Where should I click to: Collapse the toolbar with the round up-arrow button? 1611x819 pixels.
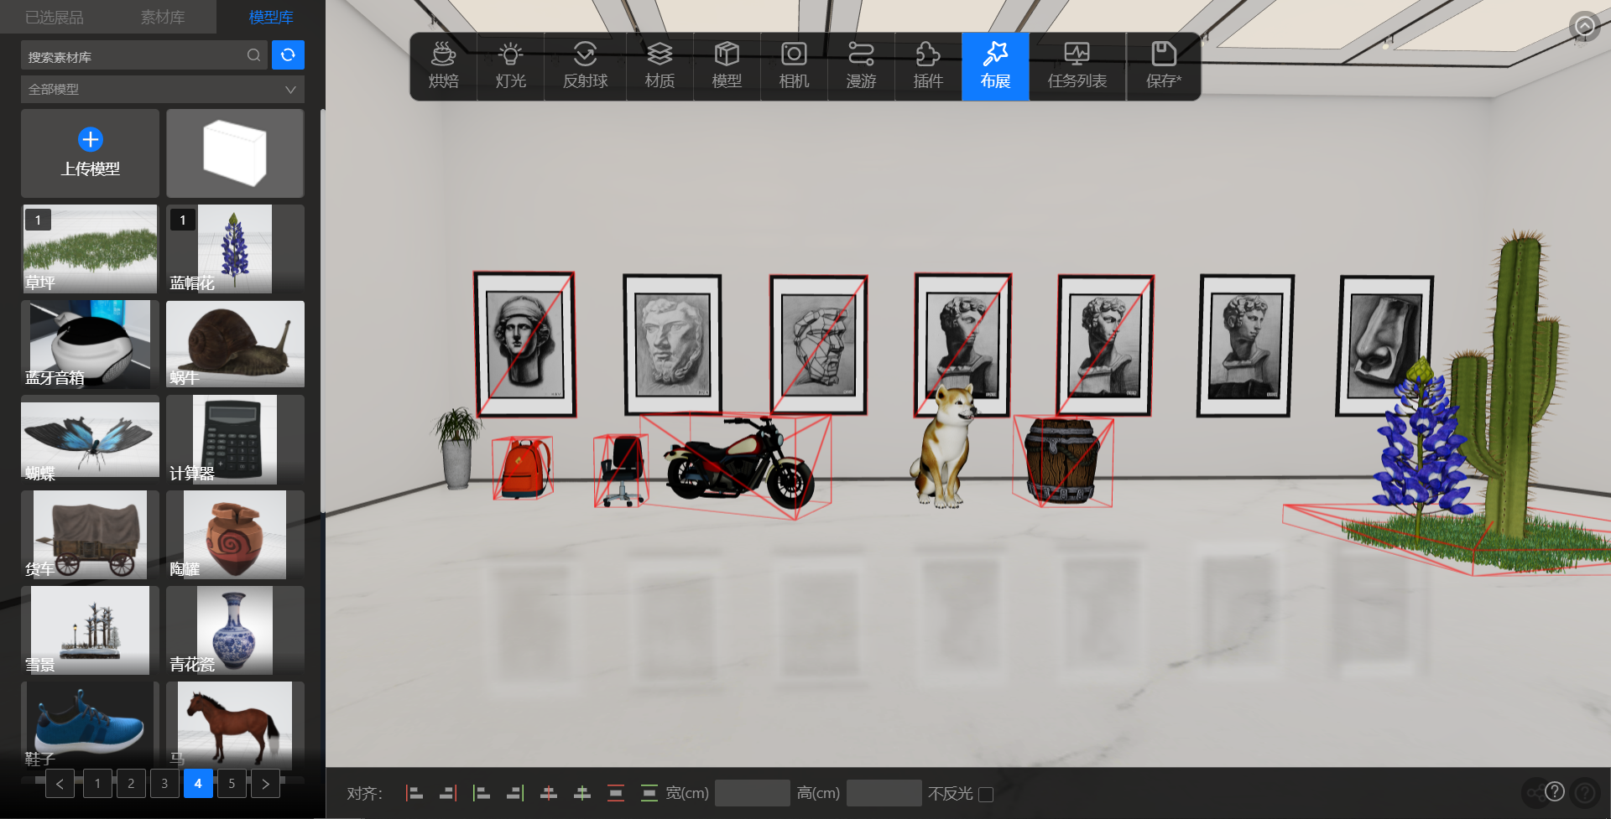[x=1584, y=27]
